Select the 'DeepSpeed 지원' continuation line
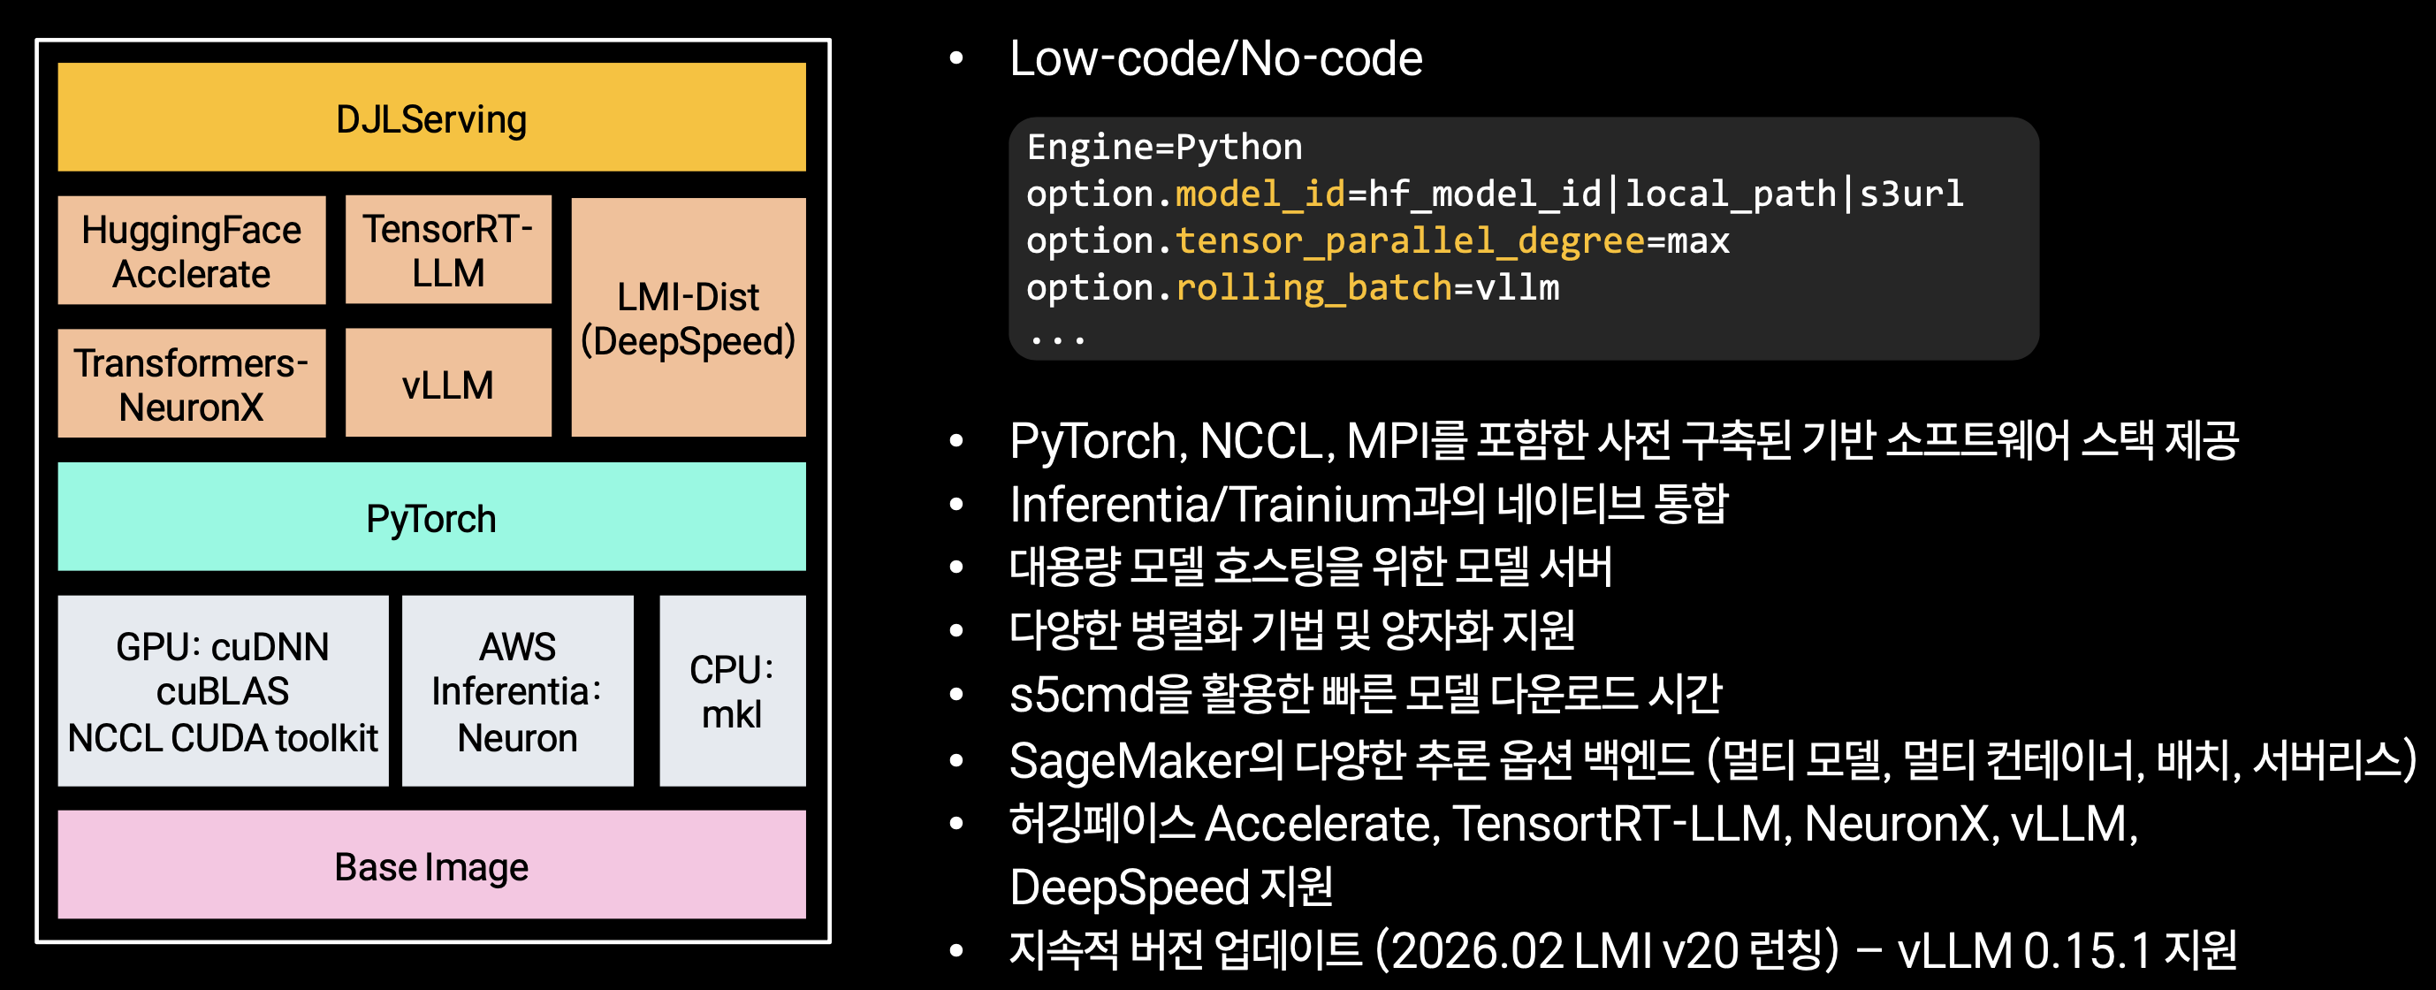Viewport: 2436px width, 990px height. coord(1171,887)
